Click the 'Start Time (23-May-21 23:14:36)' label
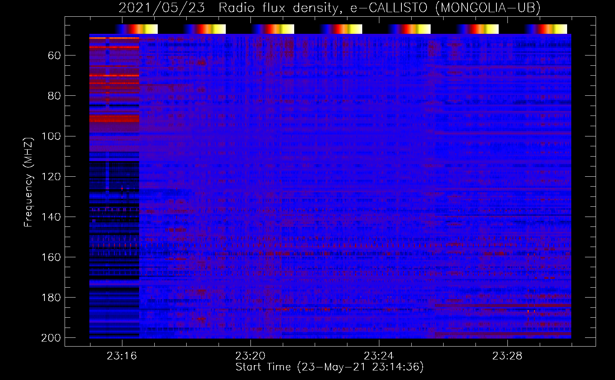615x380 pixels. 330,367
